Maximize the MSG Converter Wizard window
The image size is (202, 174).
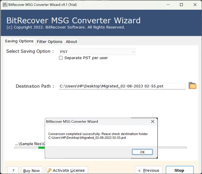(x=181, y=5)
